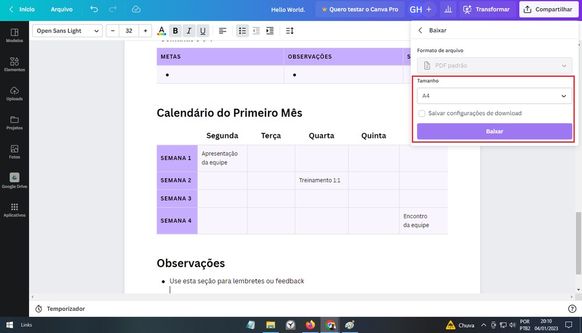
Task: Open the Elementos panel
Action: [x=15, y=65]
